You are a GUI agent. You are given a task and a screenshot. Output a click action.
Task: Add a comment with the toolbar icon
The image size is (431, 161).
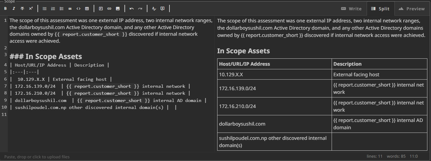coord(162,9)
